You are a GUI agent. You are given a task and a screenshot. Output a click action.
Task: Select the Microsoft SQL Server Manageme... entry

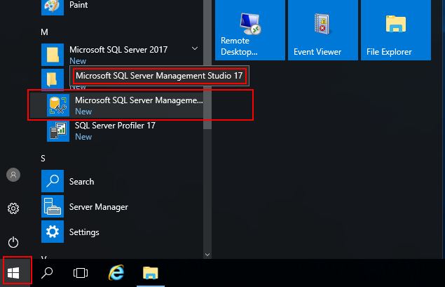pos(116,105)
